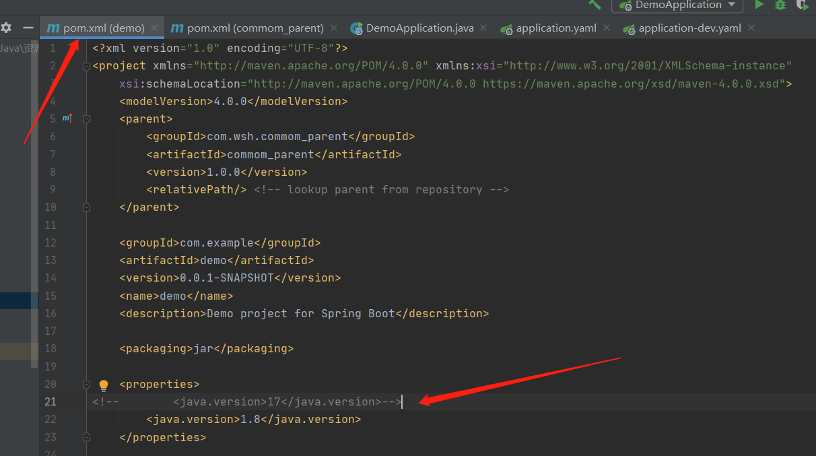
Task: Open project panel settings gear icon
Action: click(x=6, y=28)
